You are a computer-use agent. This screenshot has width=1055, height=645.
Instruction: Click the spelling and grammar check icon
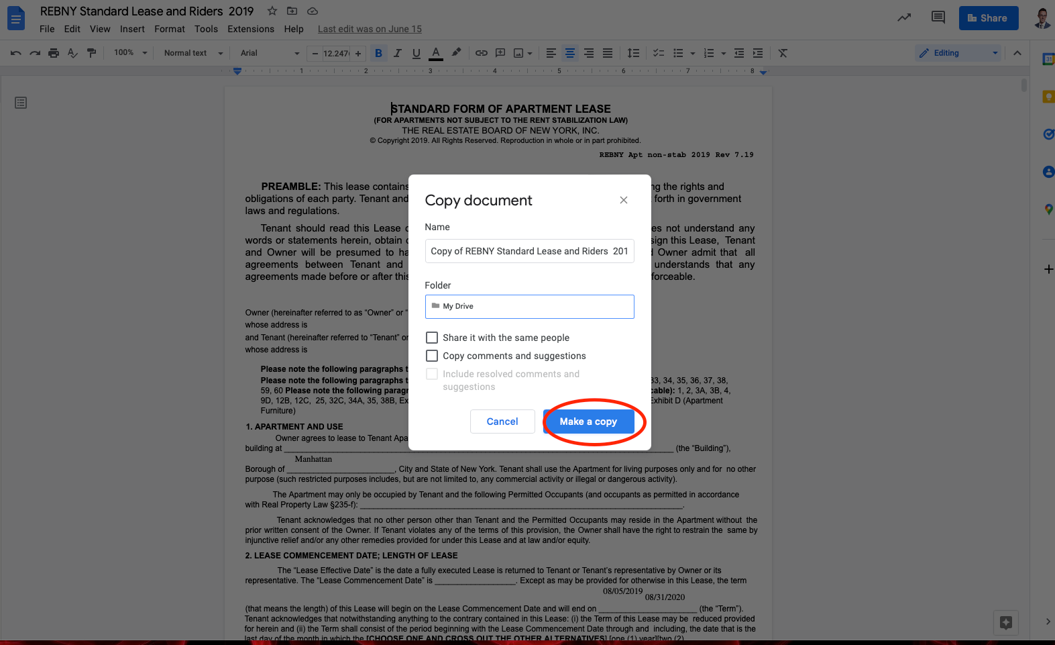(x=72, y=53)
